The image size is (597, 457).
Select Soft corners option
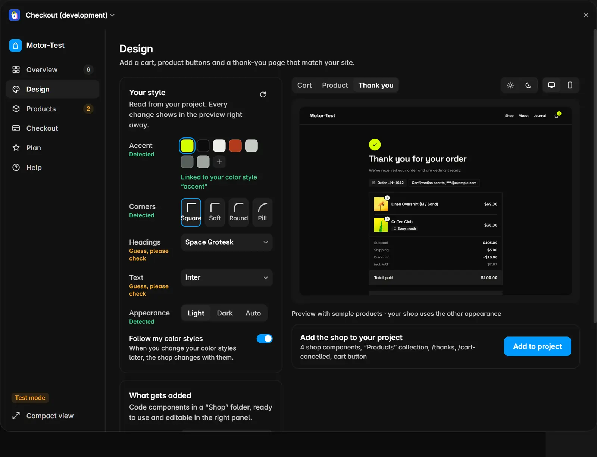coord(215,212)
